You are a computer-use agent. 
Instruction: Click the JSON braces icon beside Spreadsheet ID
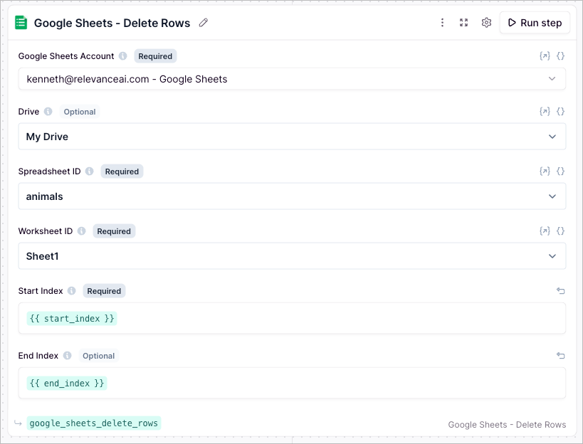point(560,171)
